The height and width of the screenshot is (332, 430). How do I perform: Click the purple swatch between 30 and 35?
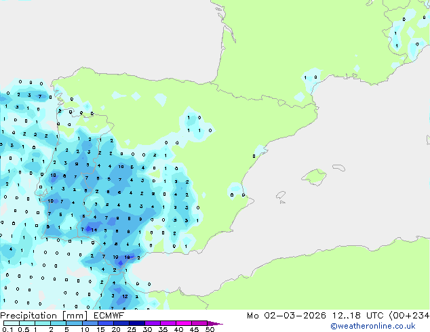tap(152, 323)
